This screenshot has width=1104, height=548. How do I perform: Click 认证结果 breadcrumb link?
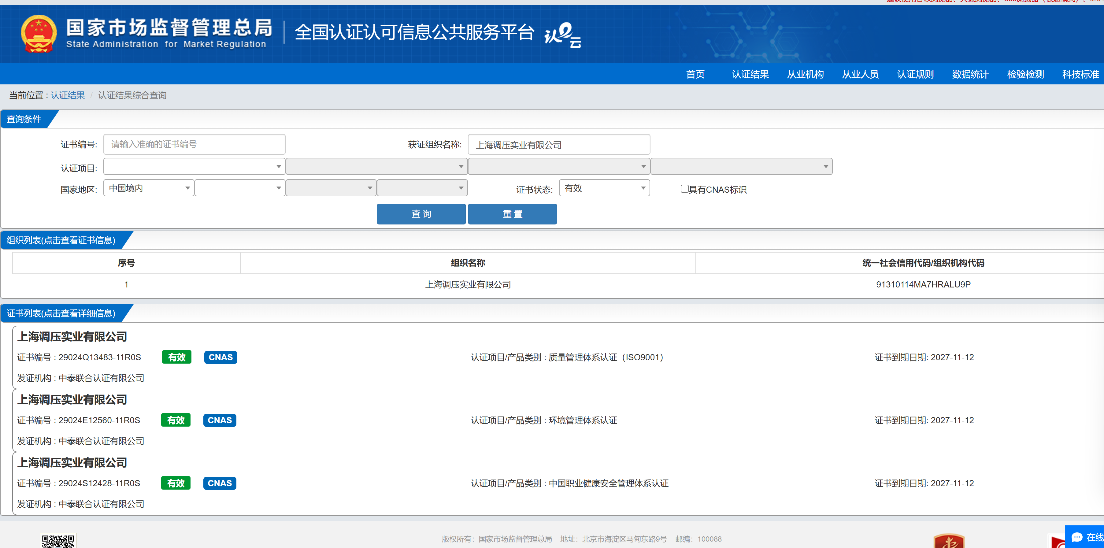tap(68, 95)
